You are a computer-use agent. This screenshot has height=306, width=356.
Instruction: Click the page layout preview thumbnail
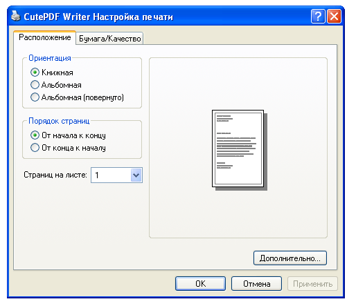[x=240, y=150]
